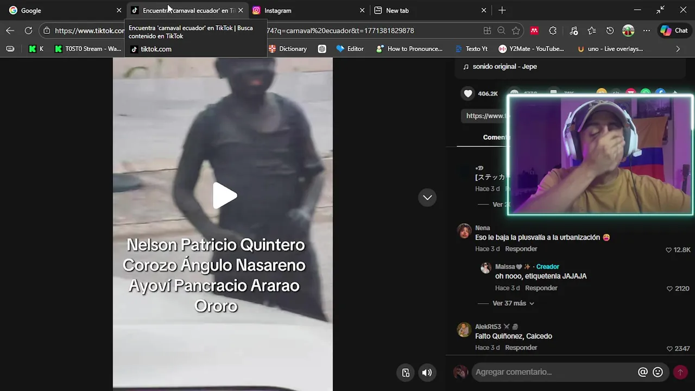Reload the page
Screen dimensions: 695x391
click(x=28, y=30)
